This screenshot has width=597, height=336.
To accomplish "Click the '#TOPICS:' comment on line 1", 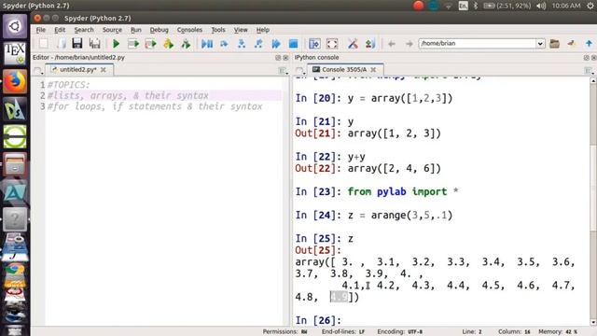I will click(x=68, y=85).
